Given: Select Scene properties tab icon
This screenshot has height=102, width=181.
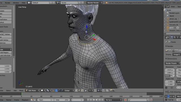Looking at the screenshot, I should click(177, 37).
